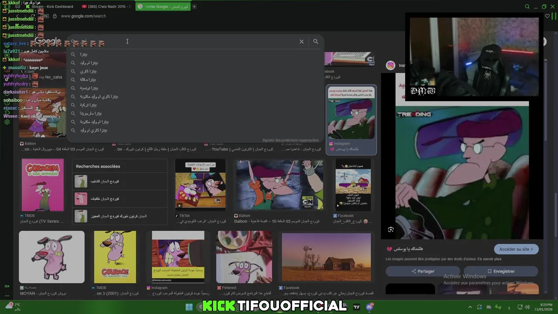Image resolution: width=558 pixels, height=314 pixels.
Task: Open the Facebook farmhouse sunset thumbnail
Action: (x=327, y=257)
